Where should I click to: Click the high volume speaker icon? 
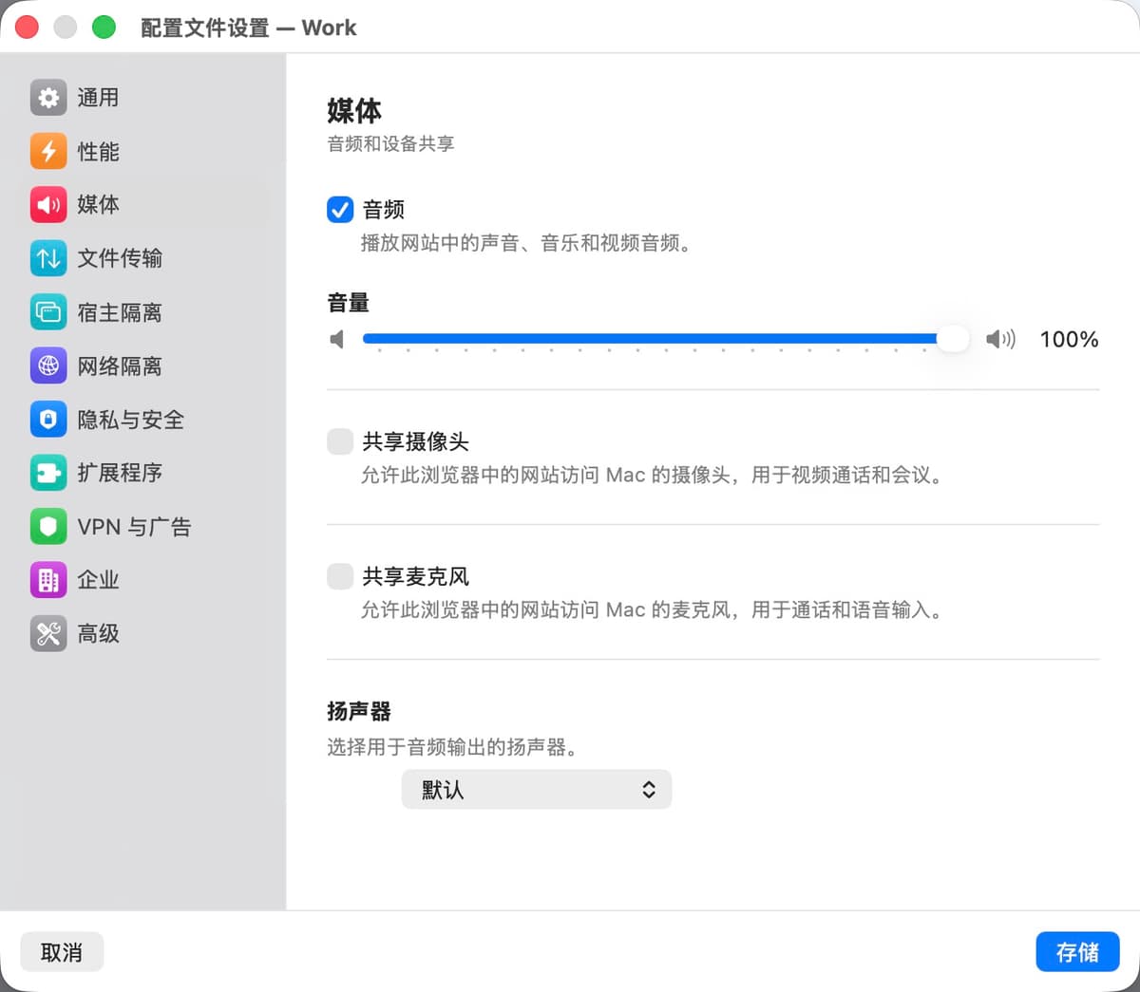(x=1000, y=339)
